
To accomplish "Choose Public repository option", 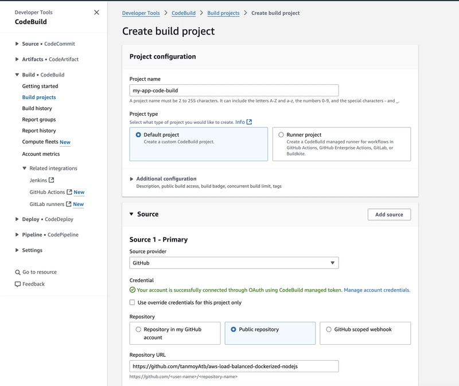I will [x=234, y=329].
